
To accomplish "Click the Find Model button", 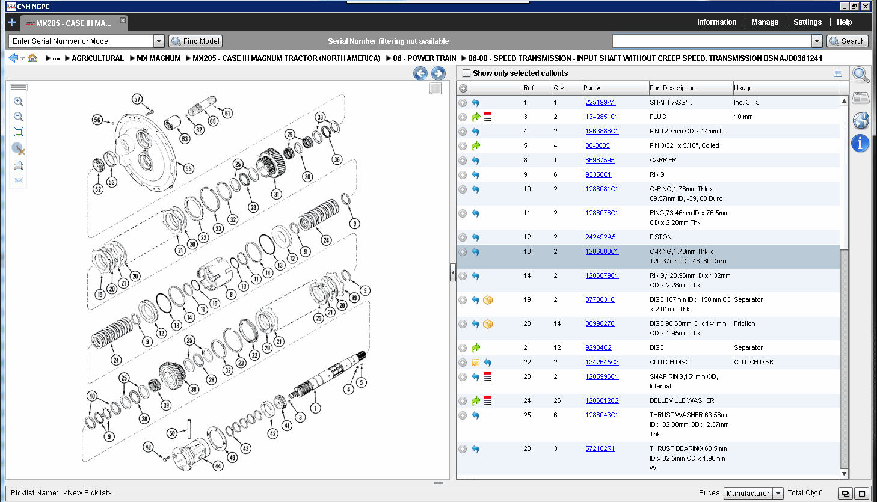I will pyautogui.click(x=195, y=41).
